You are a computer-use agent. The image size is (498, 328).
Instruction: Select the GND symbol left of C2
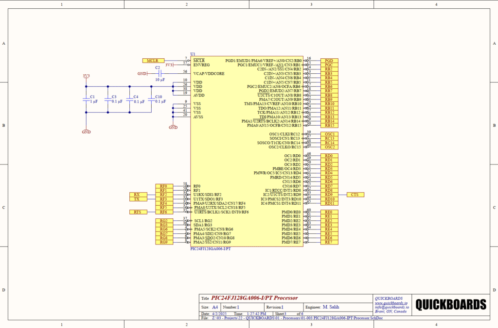click(142, 74)
